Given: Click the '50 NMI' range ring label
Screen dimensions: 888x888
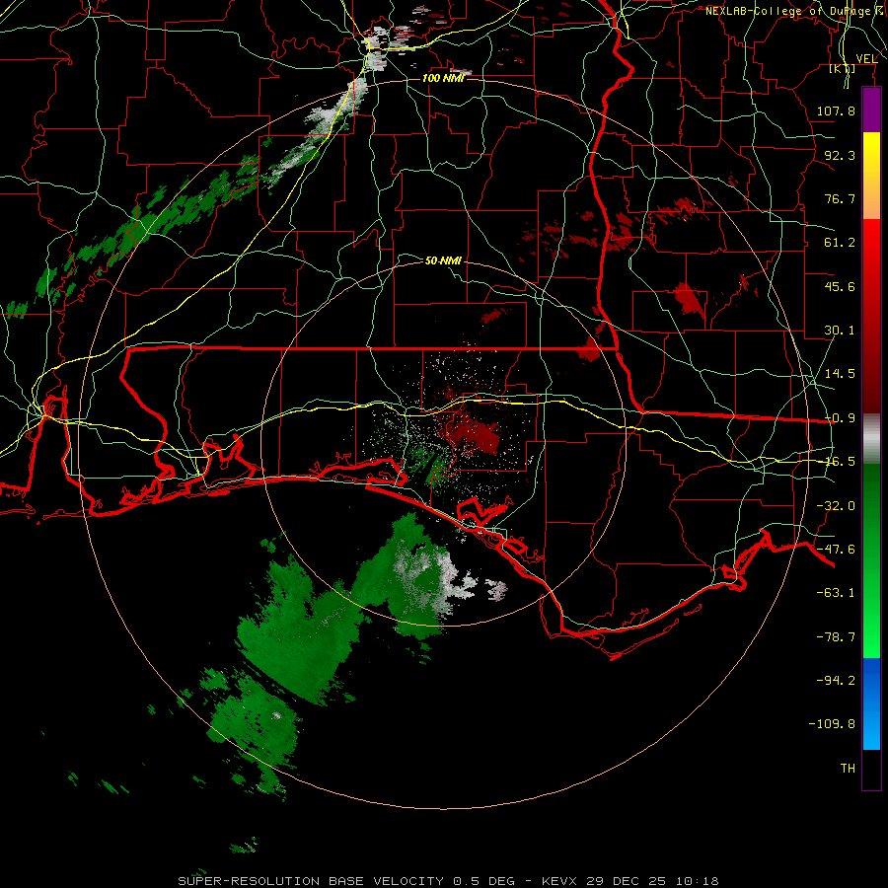Looking at the screenshot, I should (x=443, y=260).
